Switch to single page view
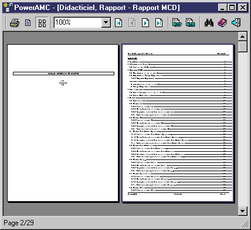The width and height of the screenshot is (251, 230). (28, 23)
